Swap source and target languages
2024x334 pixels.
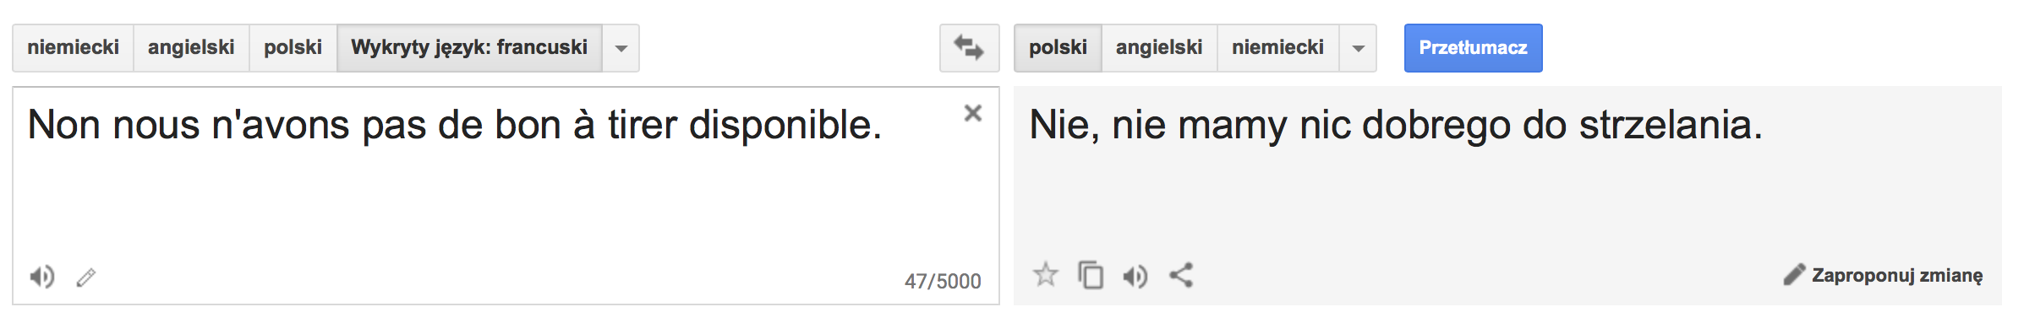(x=969, y=47)
